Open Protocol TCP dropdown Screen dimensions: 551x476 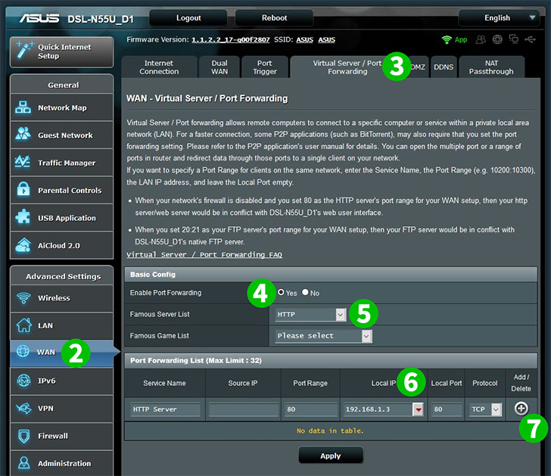485,409
